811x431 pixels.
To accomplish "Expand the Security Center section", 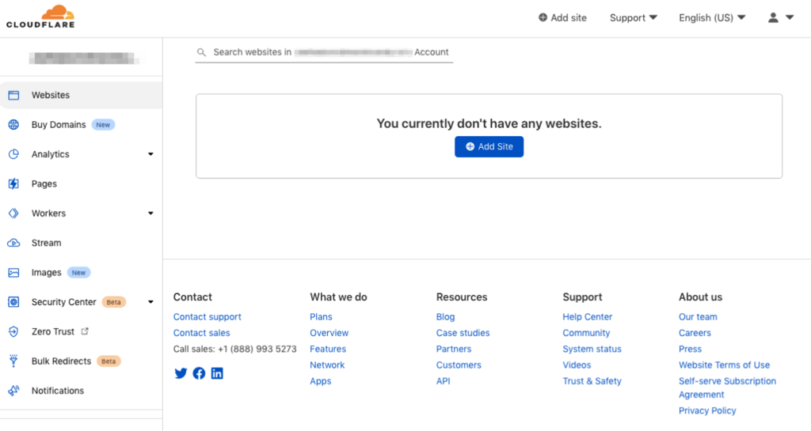I will coord(150,302).
